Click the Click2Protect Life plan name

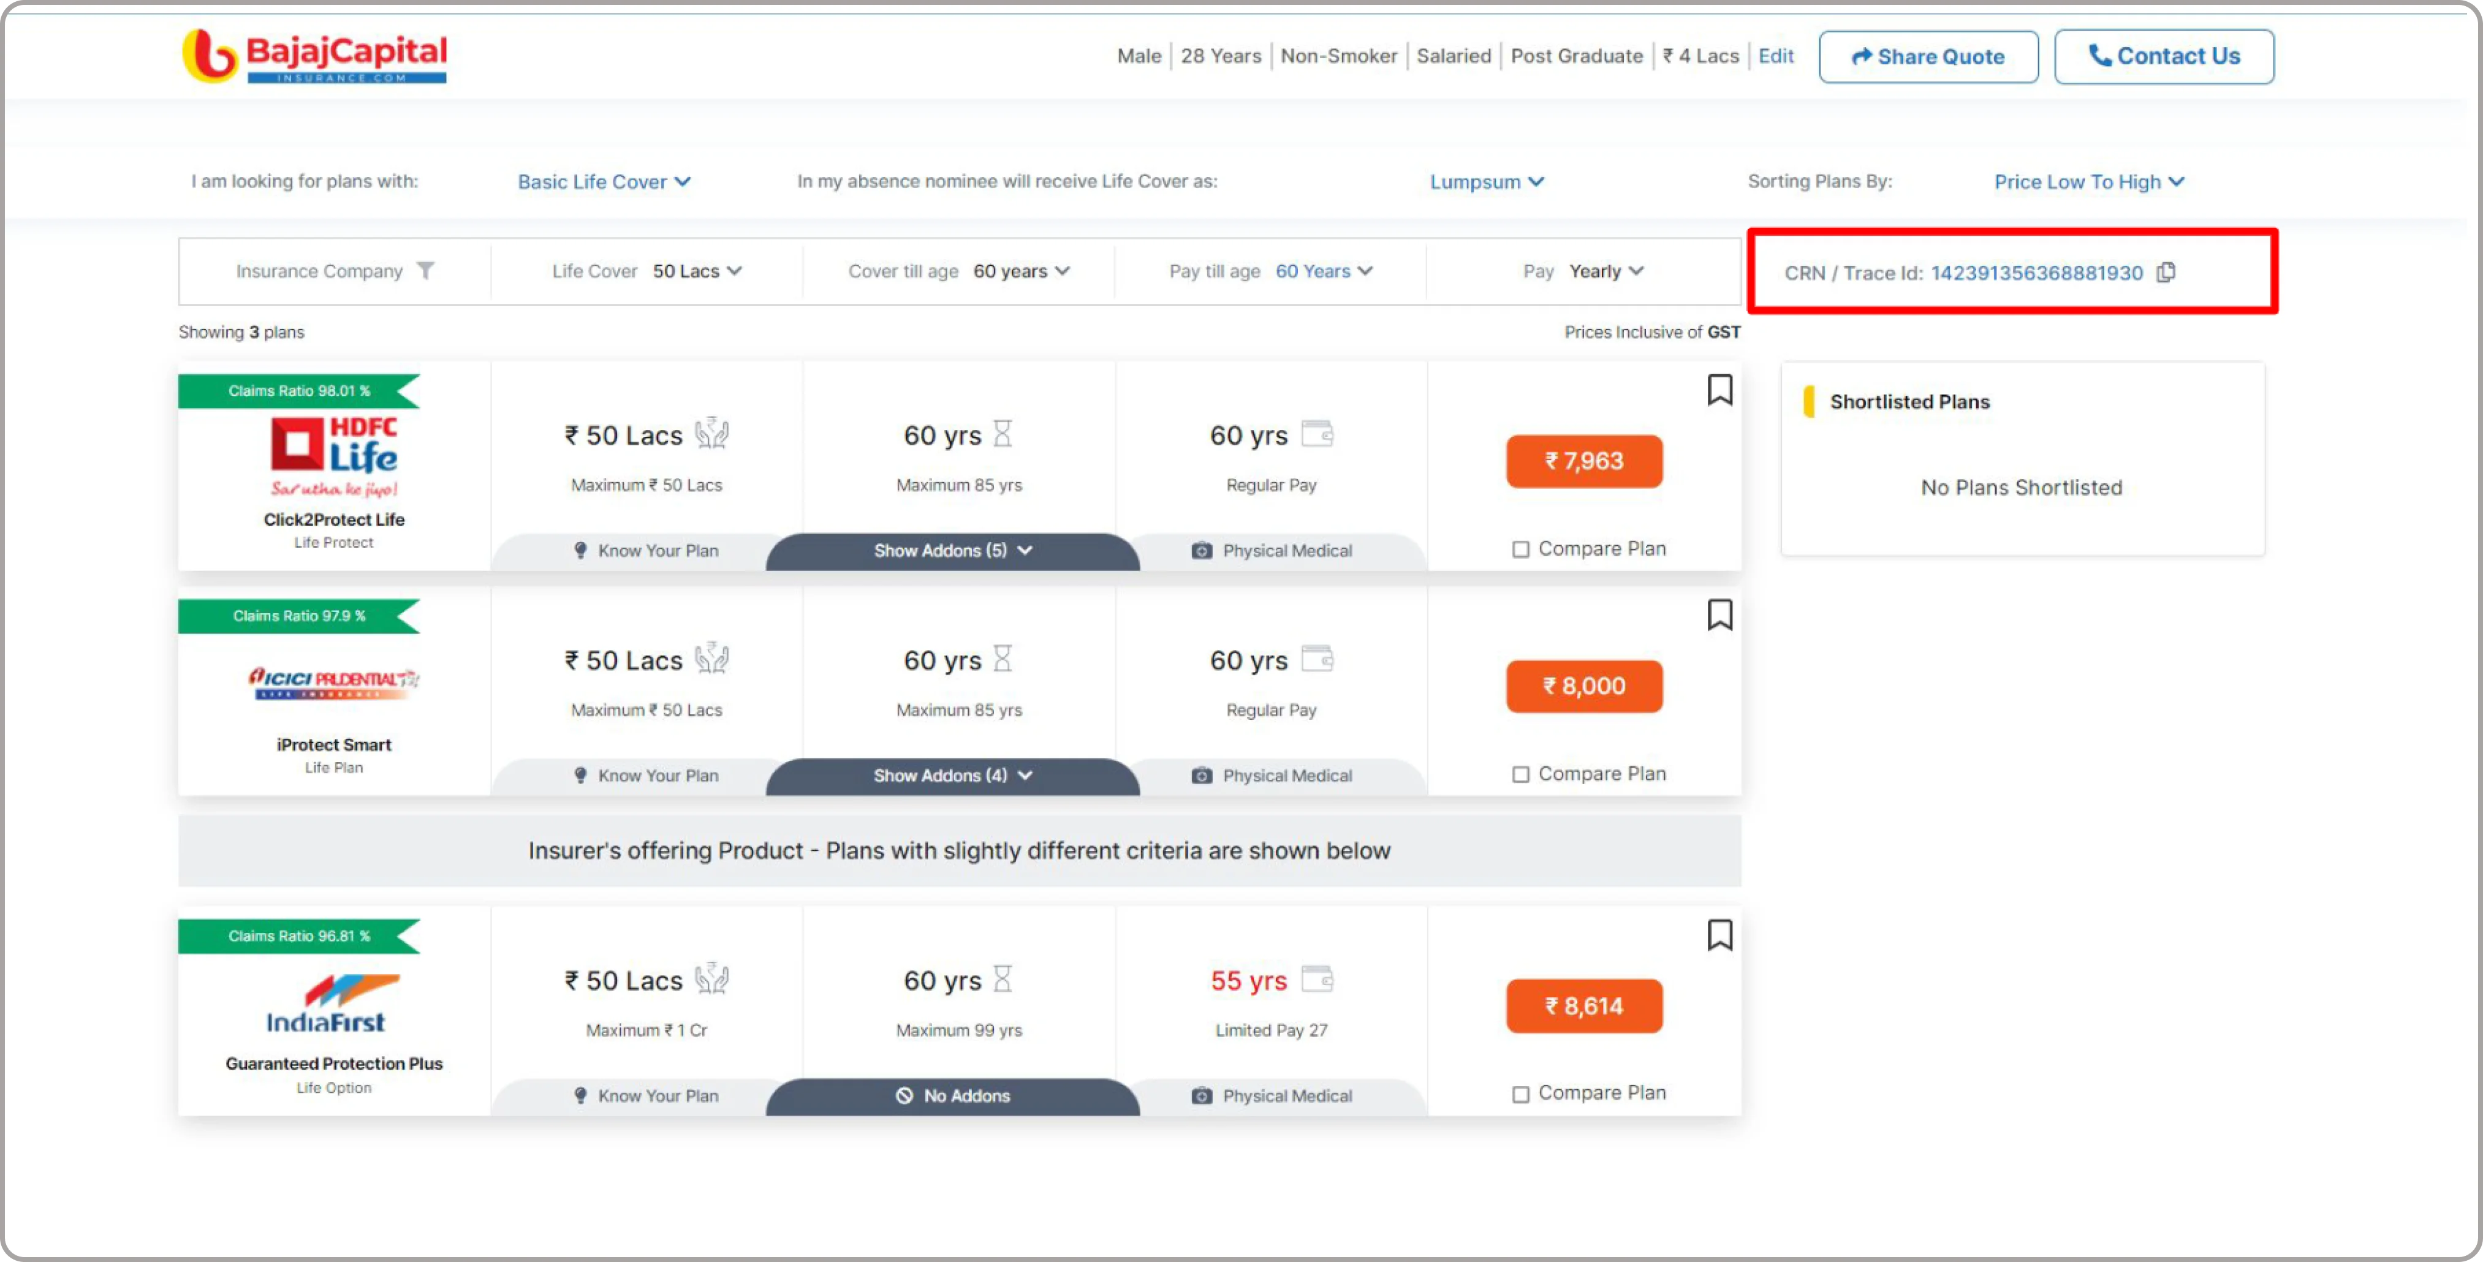coord(333,520)
